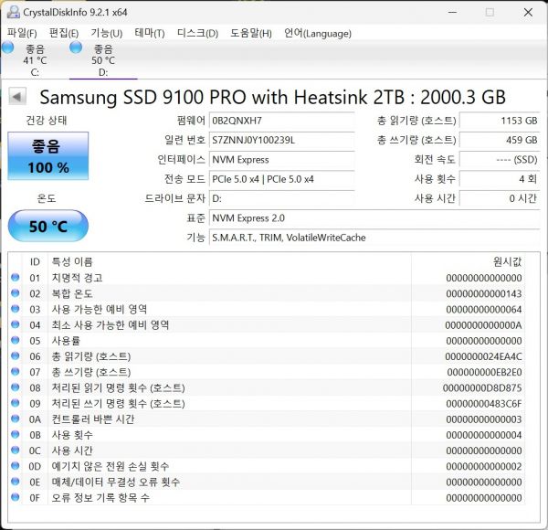Select raw value 000000024EA4C

coord(483,356)
